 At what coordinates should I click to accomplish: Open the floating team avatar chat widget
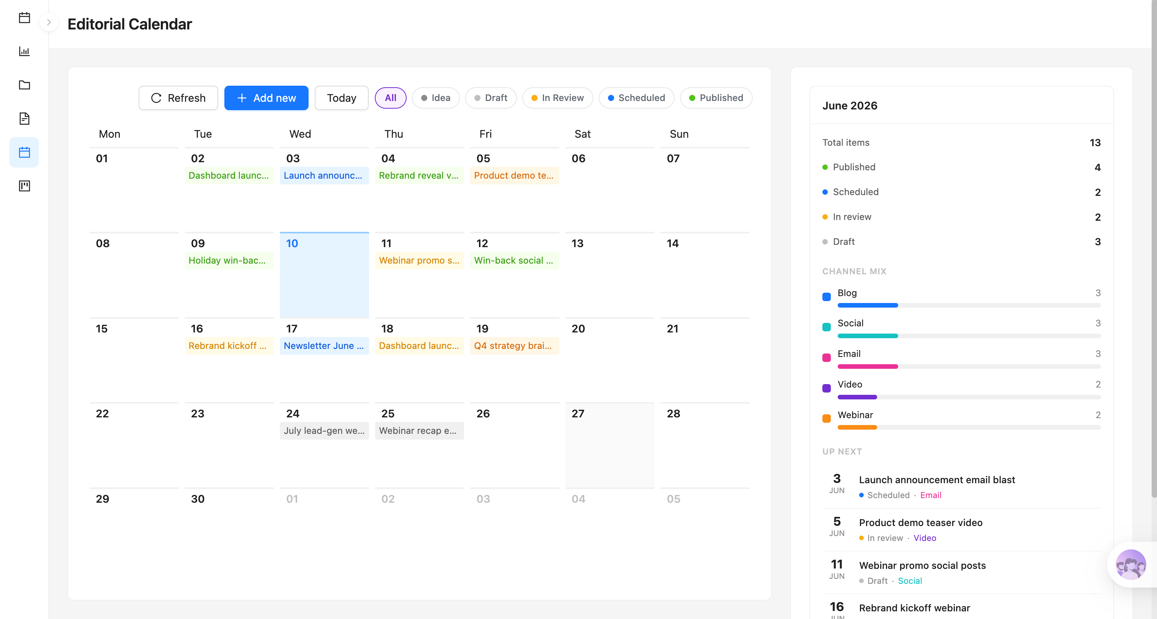pos(1131,564)
